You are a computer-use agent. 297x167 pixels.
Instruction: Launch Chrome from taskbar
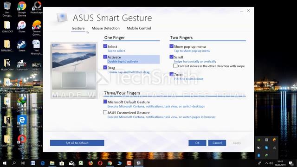[x=110, y=163]
